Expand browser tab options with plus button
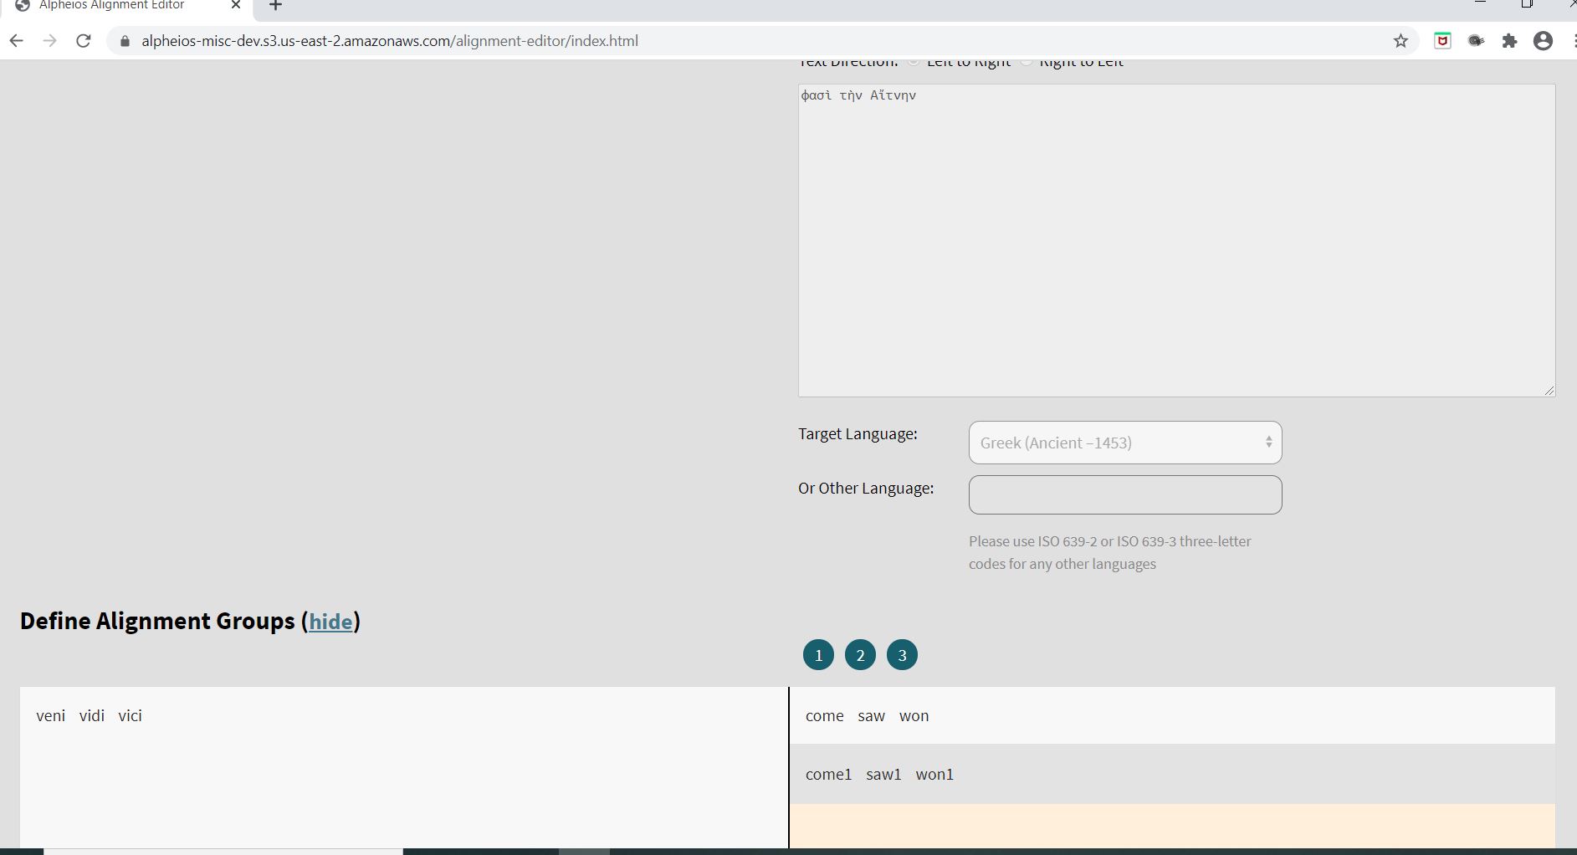 [276, 6]
